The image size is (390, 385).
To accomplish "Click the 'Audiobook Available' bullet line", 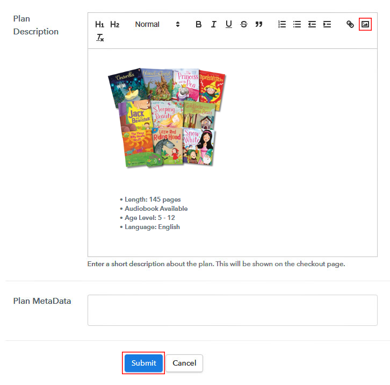I will pos(156,209).
